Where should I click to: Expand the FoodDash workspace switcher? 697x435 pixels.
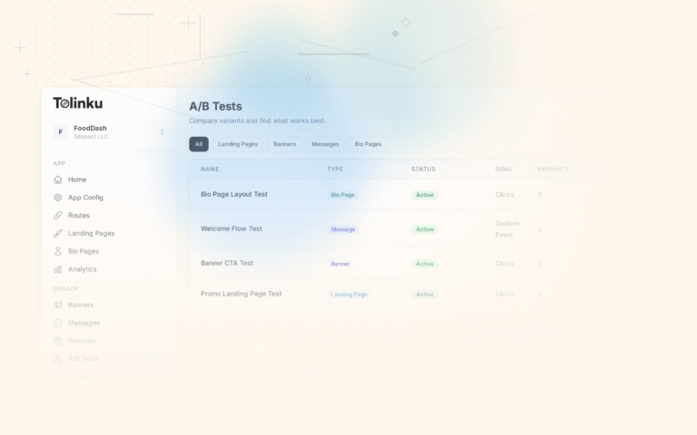click(x=162, y=132)
